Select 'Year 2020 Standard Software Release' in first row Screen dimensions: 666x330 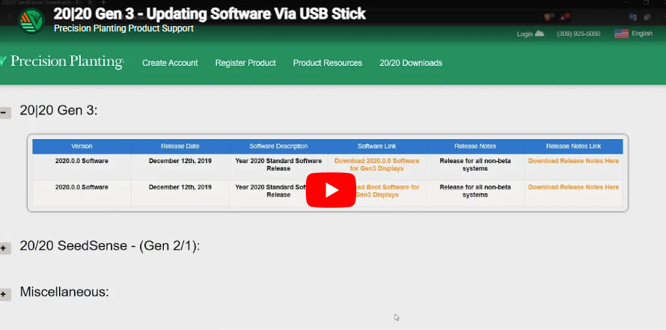coord(278,165)
